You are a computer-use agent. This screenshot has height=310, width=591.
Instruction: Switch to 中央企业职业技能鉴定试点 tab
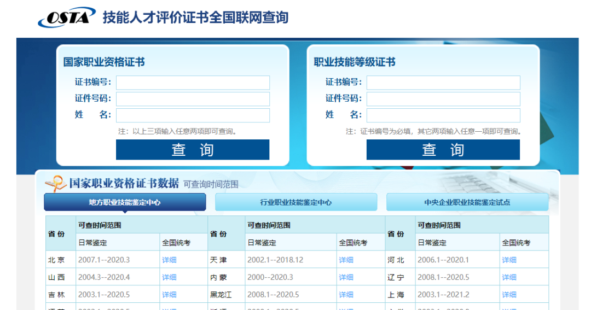467,202
